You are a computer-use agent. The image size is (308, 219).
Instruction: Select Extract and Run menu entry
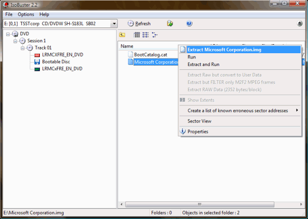[203, 65]
